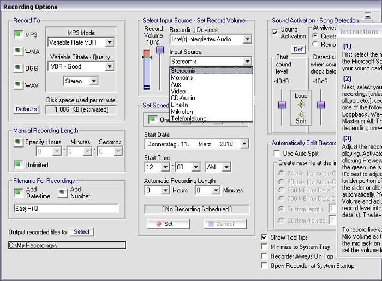
Task: Enable Open Recorder at System Startup
Action: tap(264, 265)
